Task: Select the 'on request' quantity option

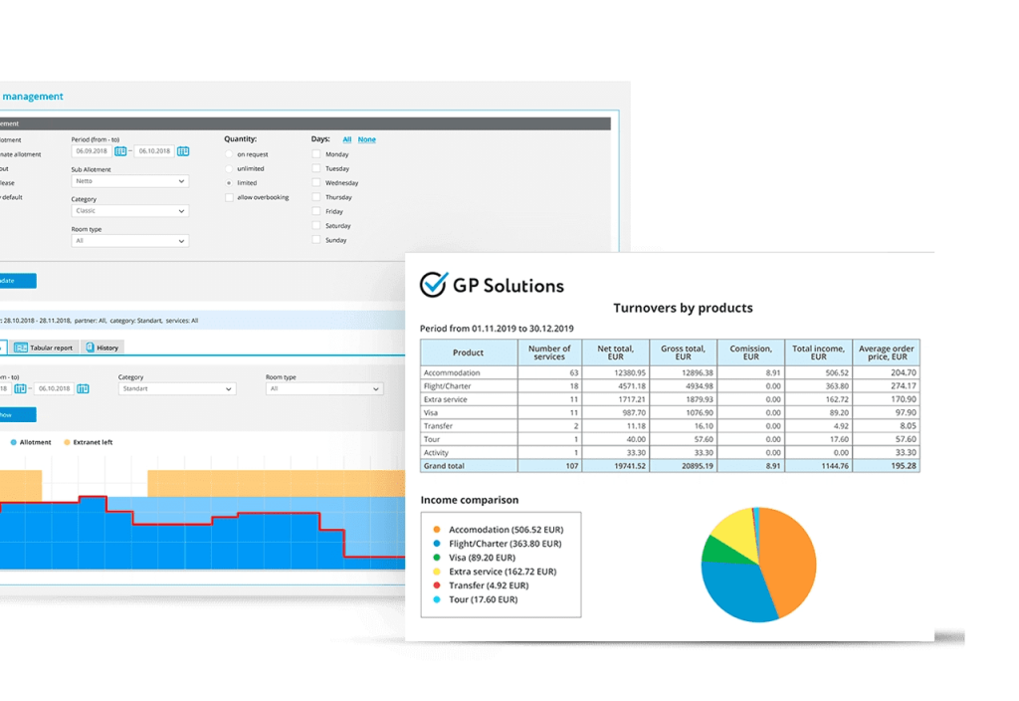Action: [x=229, y=154]
